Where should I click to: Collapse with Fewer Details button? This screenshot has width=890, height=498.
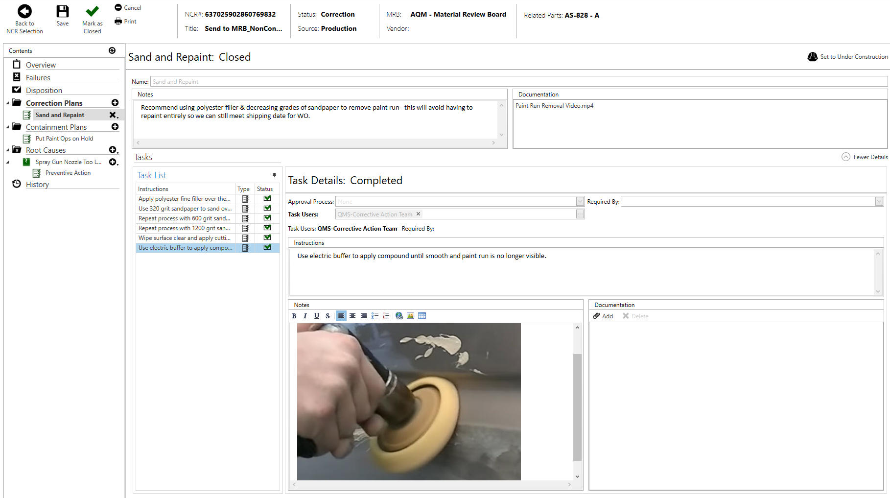(865, 157)
